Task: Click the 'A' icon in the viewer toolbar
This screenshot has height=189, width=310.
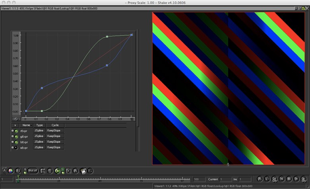Action: [x=4, y=171]
